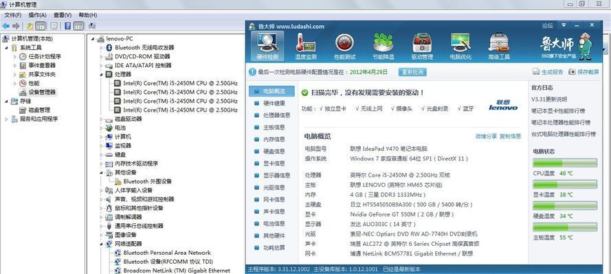Open 笔记本处理器性能排行榜 link
611x274 pixels.
[x=561, y=123]
